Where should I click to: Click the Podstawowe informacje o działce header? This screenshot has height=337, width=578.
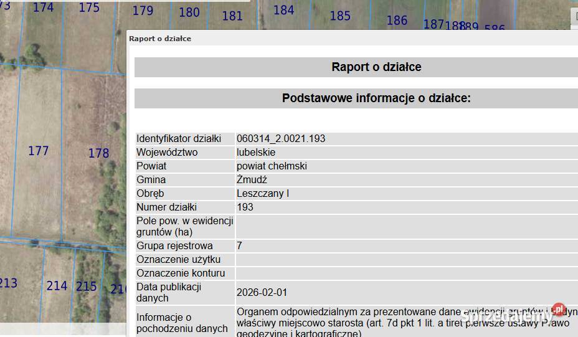[376, 98]
